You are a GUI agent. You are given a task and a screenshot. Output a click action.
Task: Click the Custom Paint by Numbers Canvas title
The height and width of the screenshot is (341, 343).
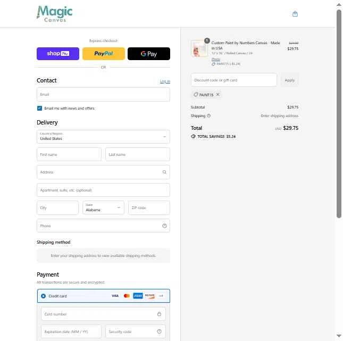pos(246,45)
